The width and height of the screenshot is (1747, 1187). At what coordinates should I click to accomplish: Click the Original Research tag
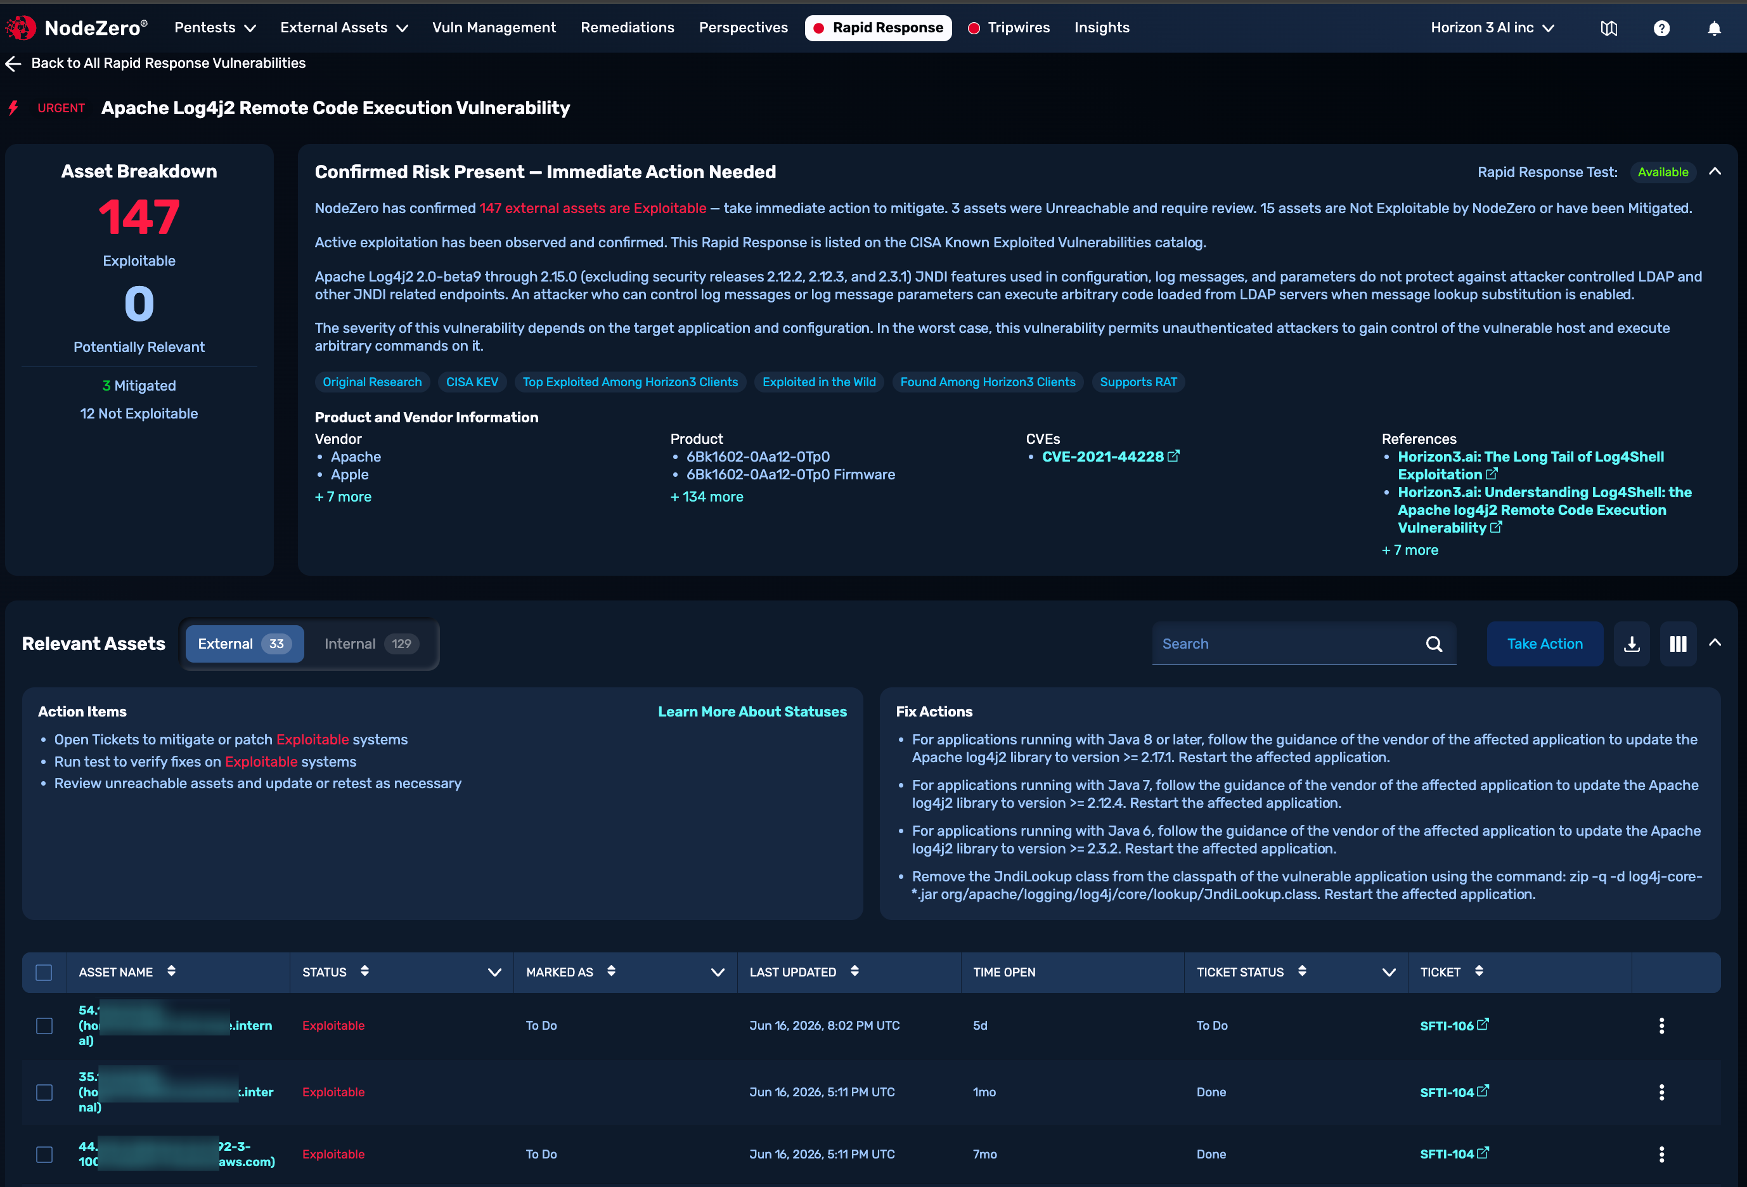pos(372,382)
